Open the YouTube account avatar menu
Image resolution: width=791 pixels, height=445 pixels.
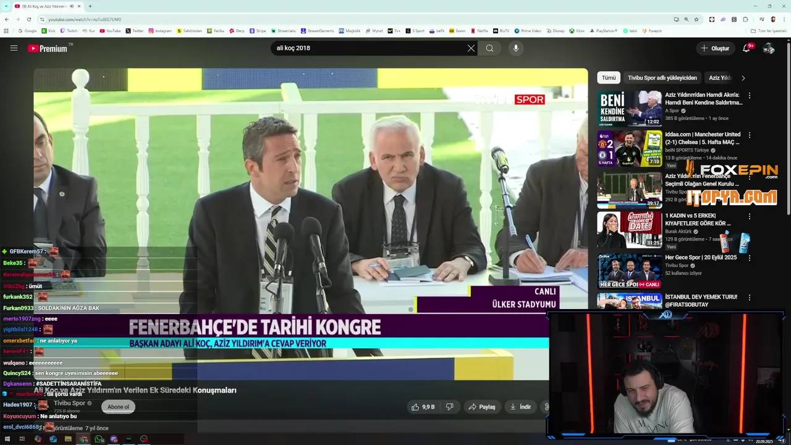769,48
